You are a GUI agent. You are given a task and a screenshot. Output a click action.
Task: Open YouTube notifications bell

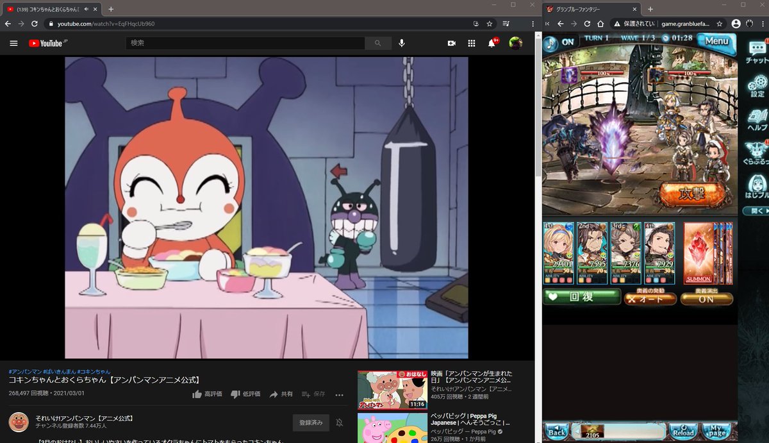tap(492, 43)
